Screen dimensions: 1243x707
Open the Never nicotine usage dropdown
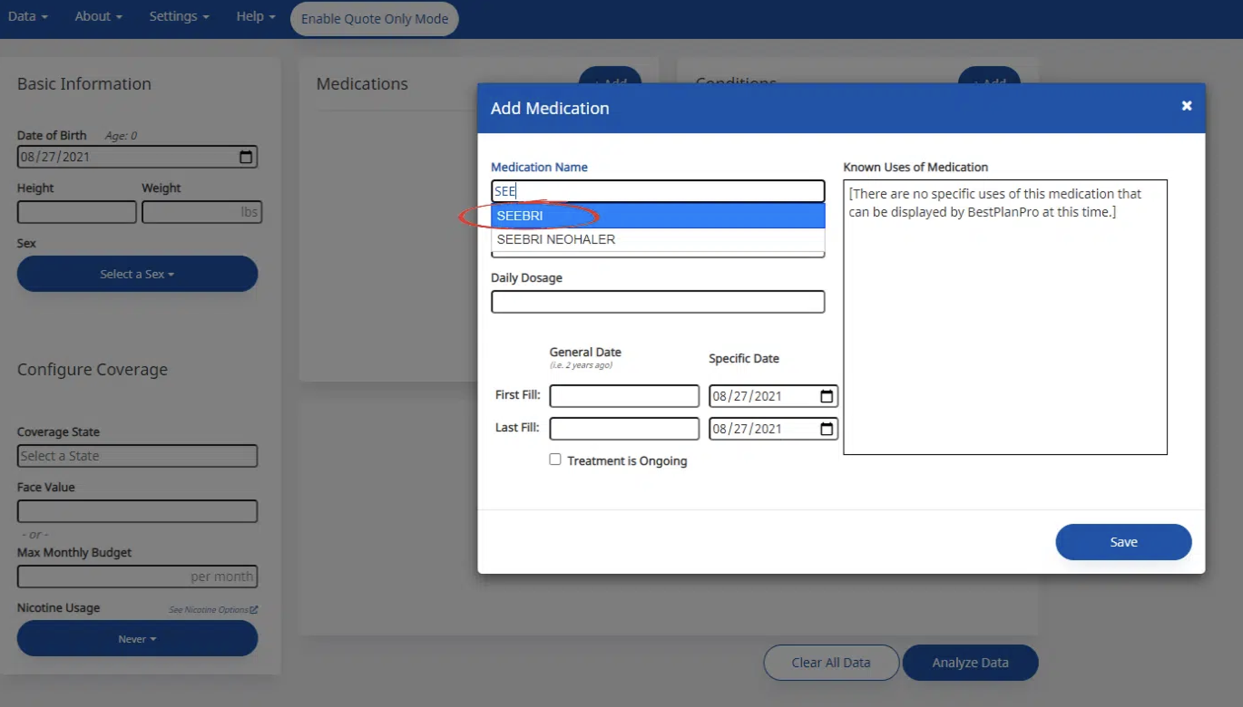point(137,638)
